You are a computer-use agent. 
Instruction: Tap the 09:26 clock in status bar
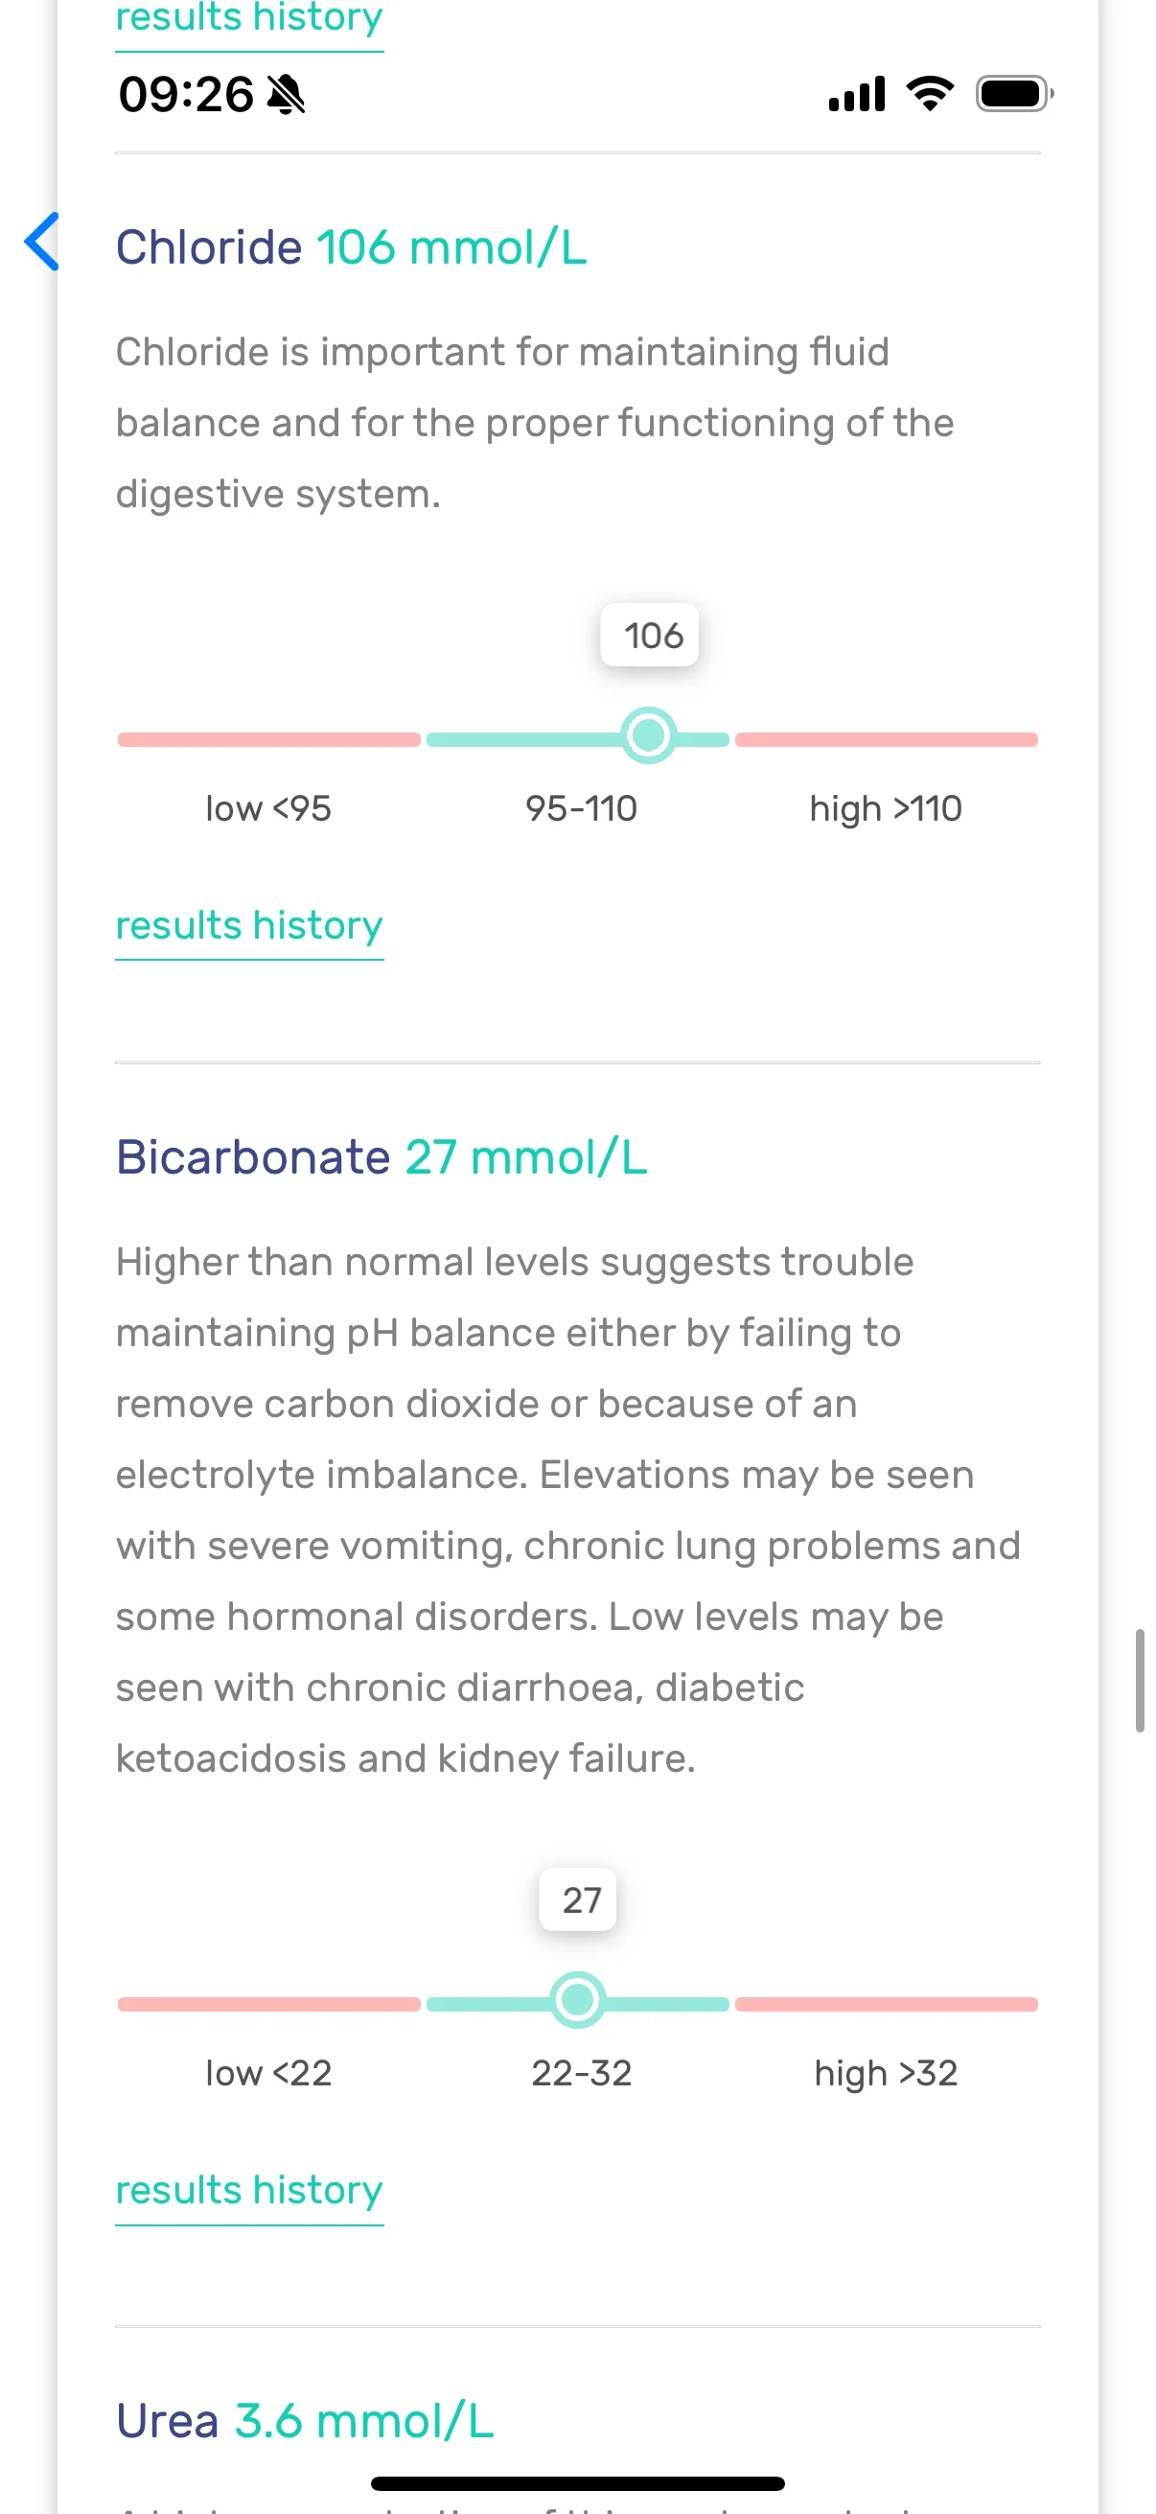point(186,95)
